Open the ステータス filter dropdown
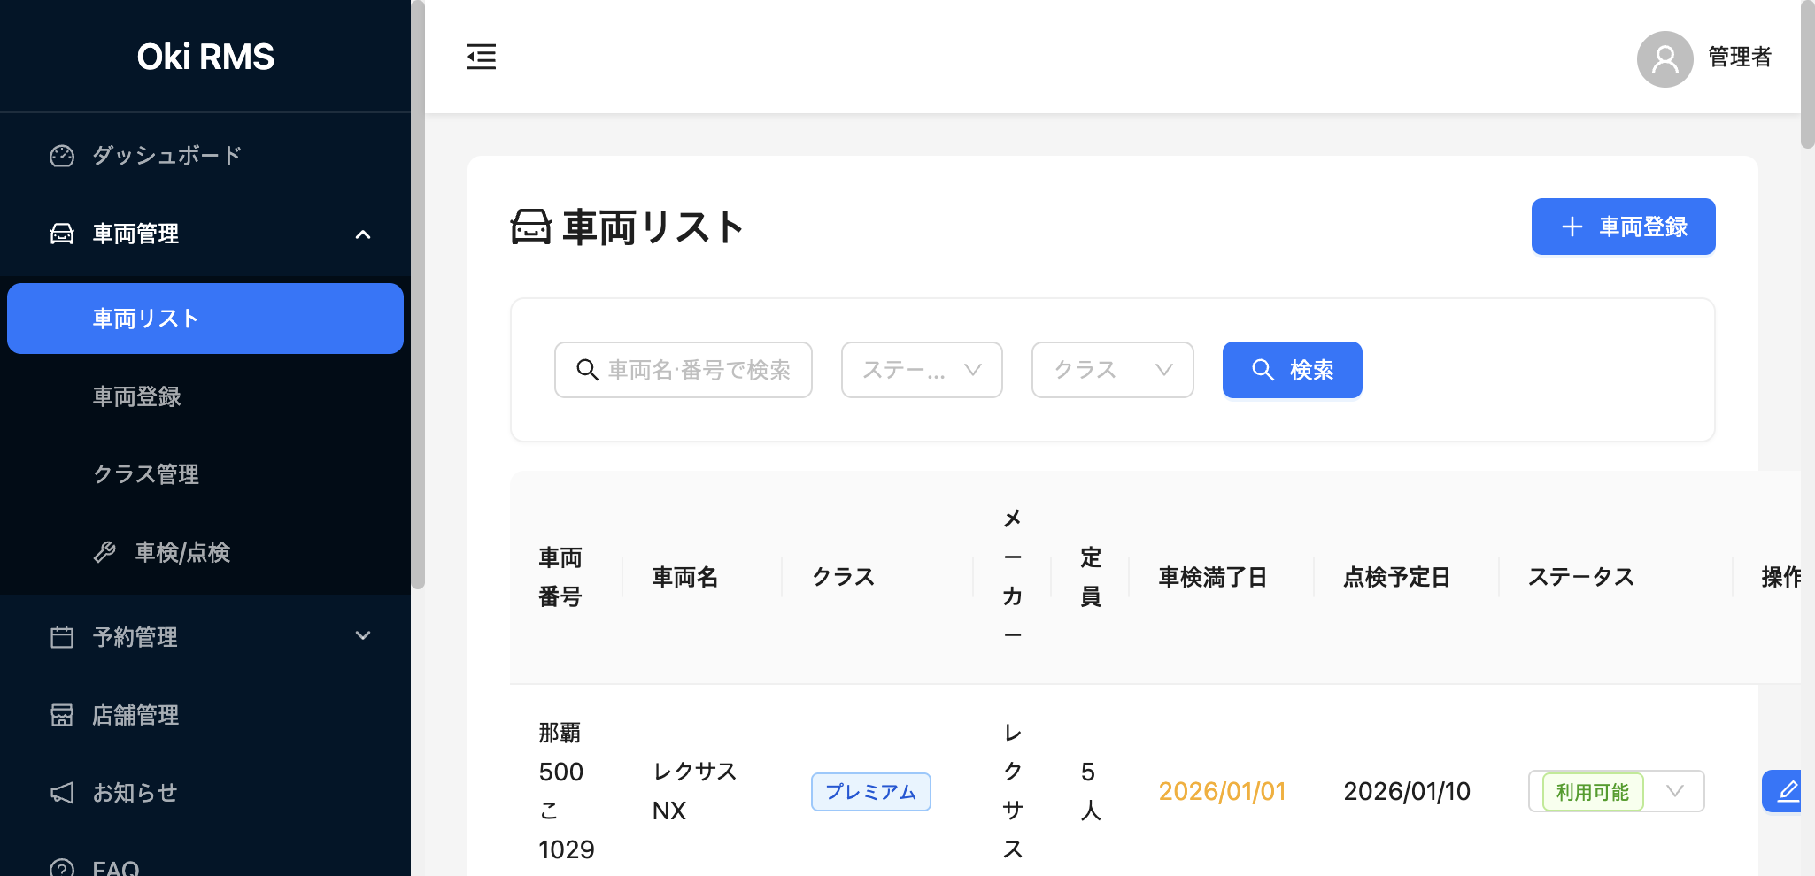Screen dimensions: 1815x876 click(921, 370)
